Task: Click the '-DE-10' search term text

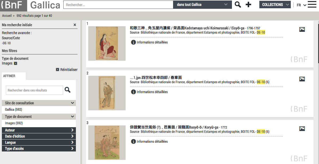Action: pos(6,43)
